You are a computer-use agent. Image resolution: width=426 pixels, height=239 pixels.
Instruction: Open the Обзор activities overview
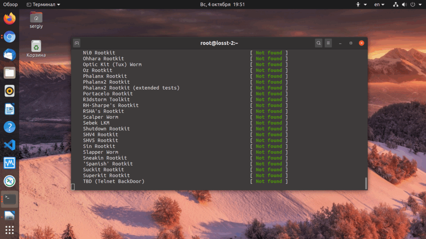[10, 4]
